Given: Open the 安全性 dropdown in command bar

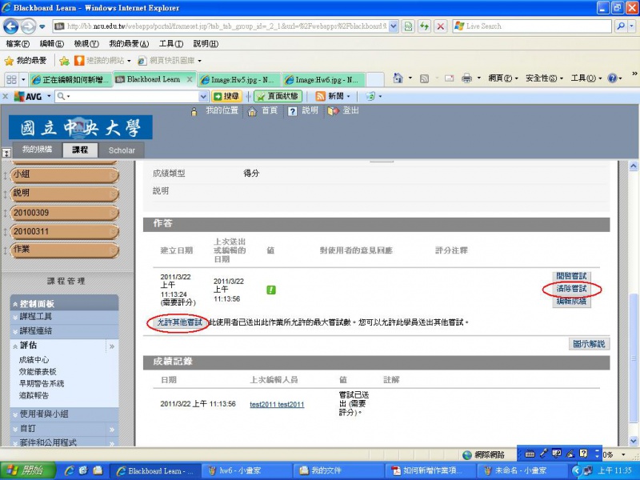Looking at the screenshot, I should (545, 78).
